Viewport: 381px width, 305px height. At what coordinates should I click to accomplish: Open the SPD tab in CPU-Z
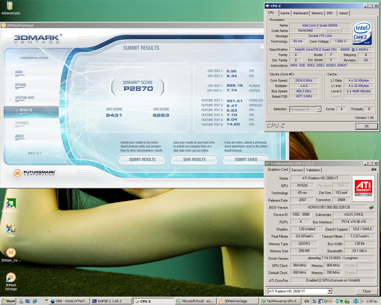330,13
